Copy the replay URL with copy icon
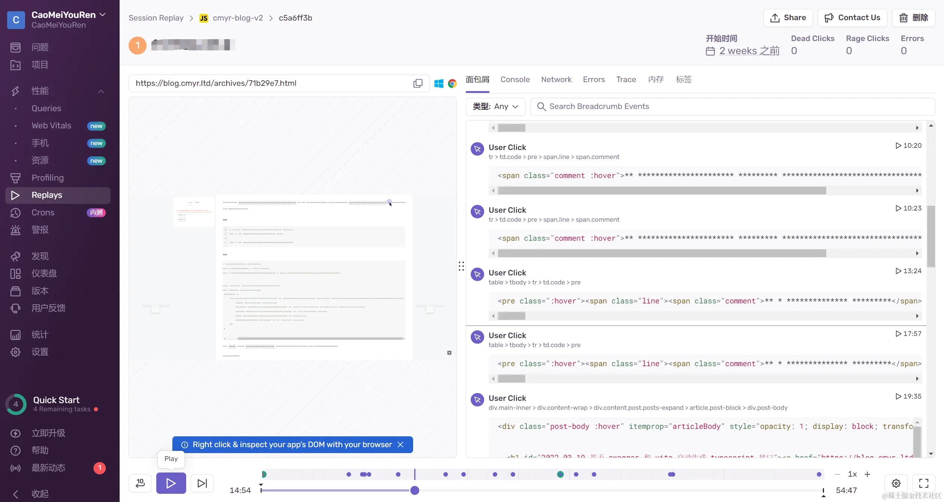Image resolution: width=944 pixels, height=502 pixels. pyautogui.click(x=418, y=83)
